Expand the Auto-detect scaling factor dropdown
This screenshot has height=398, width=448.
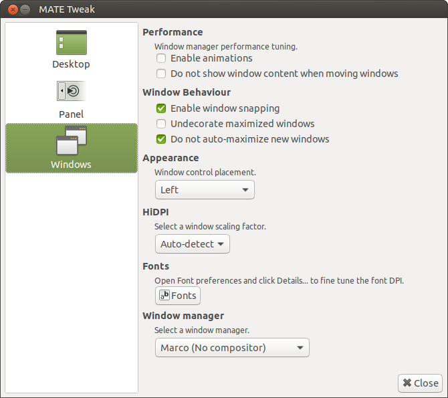click(x=193, y=244)
